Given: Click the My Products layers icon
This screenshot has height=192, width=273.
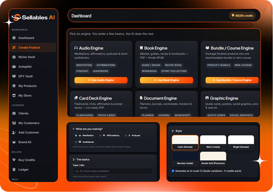Looking at the screenshot, I should [14, 86].
